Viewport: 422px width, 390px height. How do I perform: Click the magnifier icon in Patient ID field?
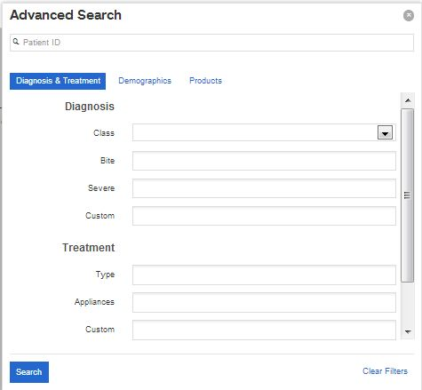click(16, 42)
